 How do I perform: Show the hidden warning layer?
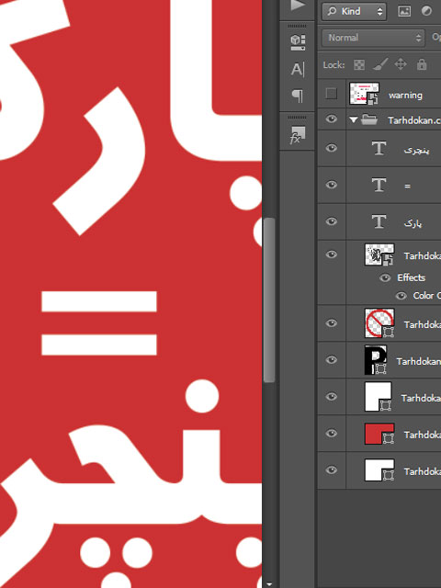(x=331, y=94)
